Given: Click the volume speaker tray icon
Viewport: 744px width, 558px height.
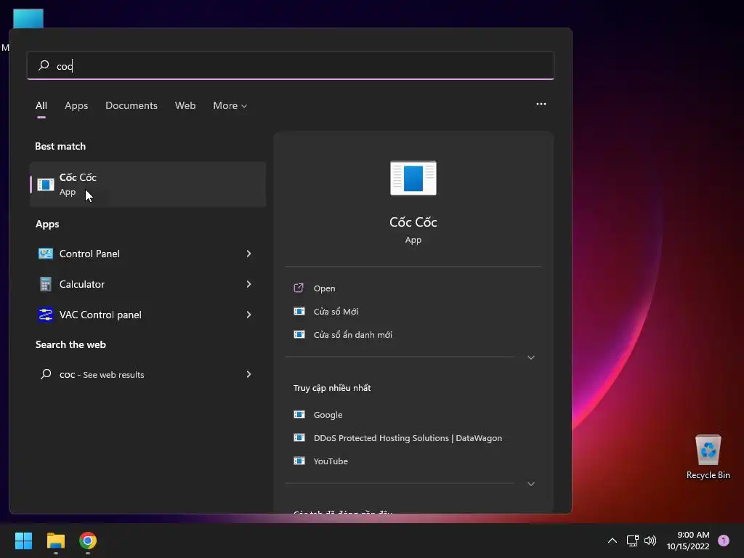Looking at the screenshot, I should click(650, 541).
